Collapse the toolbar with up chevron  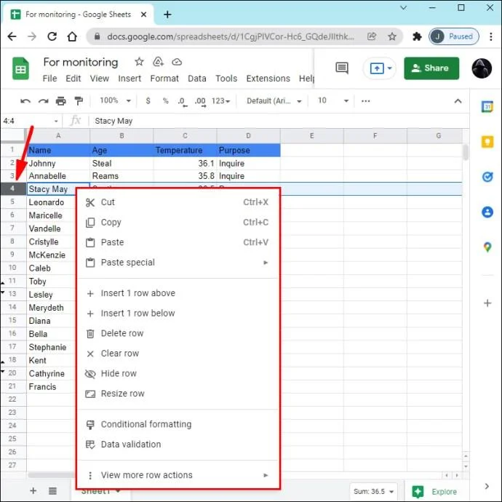pos(458,101)
